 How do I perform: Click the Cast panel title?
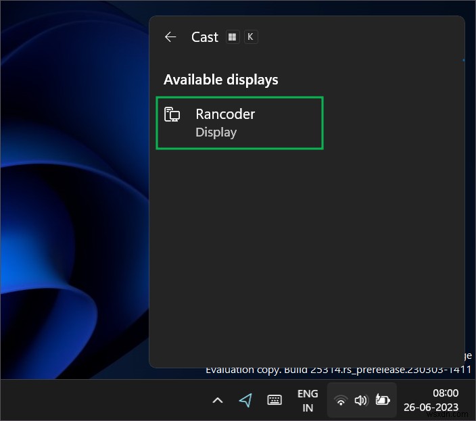pyautogui.click(x=205, y=37)
